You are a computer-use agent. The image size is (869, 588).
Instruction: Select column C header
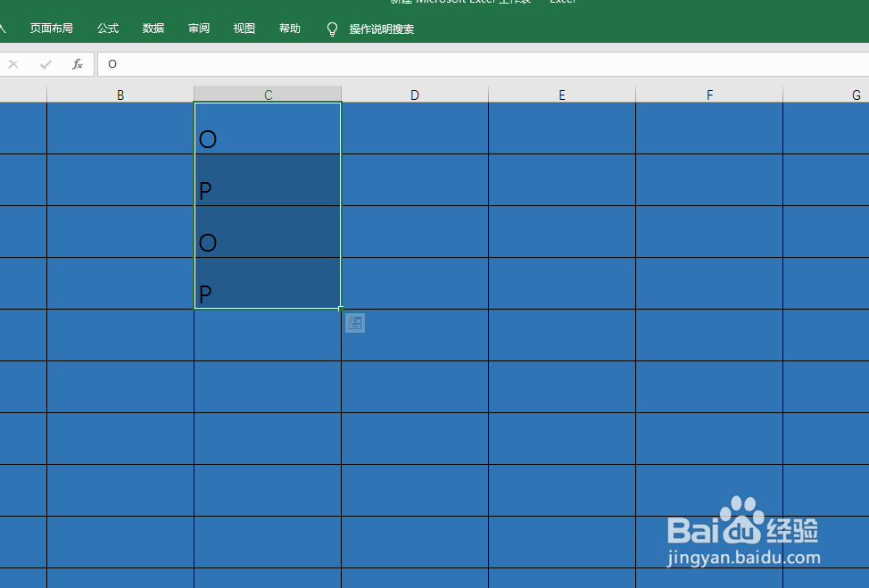[268, 95]
